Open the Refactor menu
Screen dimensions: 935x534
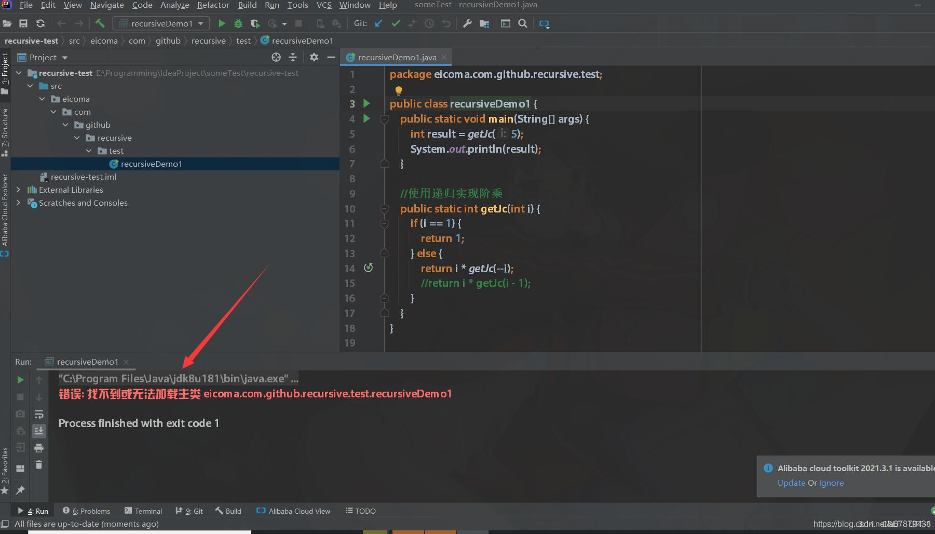point(213,5)
